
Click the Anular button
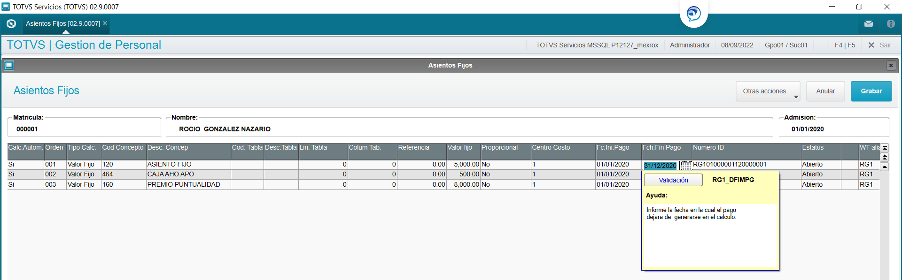pos(825,91)
